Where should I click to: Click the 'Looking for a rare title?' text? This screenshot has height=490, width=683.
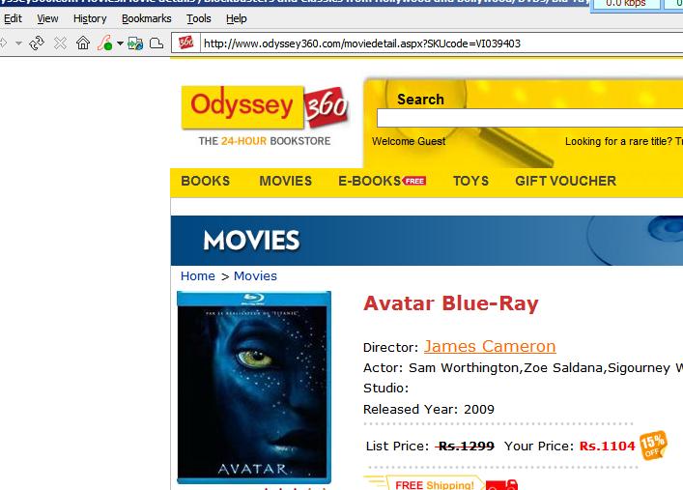pyautogui.click(x=618, y=141)
